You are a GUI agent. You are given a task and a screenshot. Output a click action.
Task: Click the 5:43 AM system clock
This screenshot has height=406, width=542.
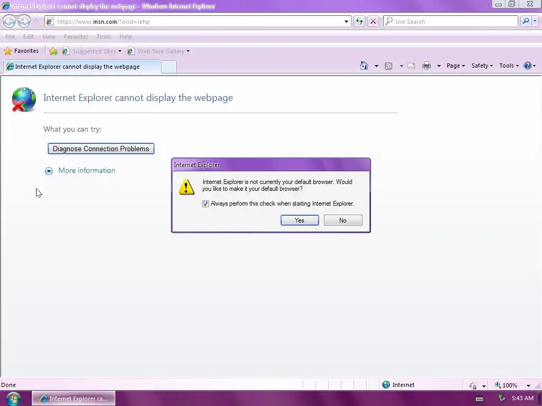tap(522, 399)
